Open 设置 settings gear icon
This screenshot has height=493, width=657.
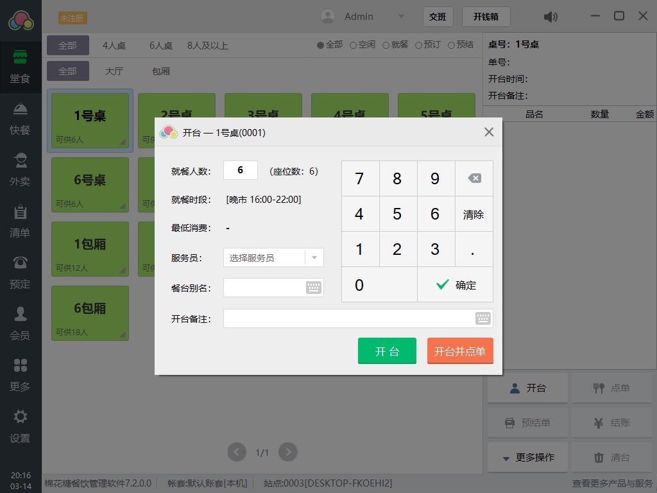coord(20,427)
